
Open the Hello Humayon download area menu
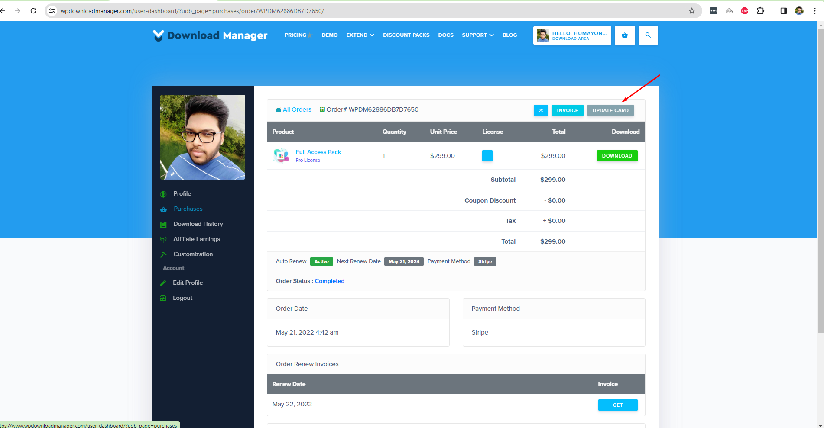click(x=572, y=35)
